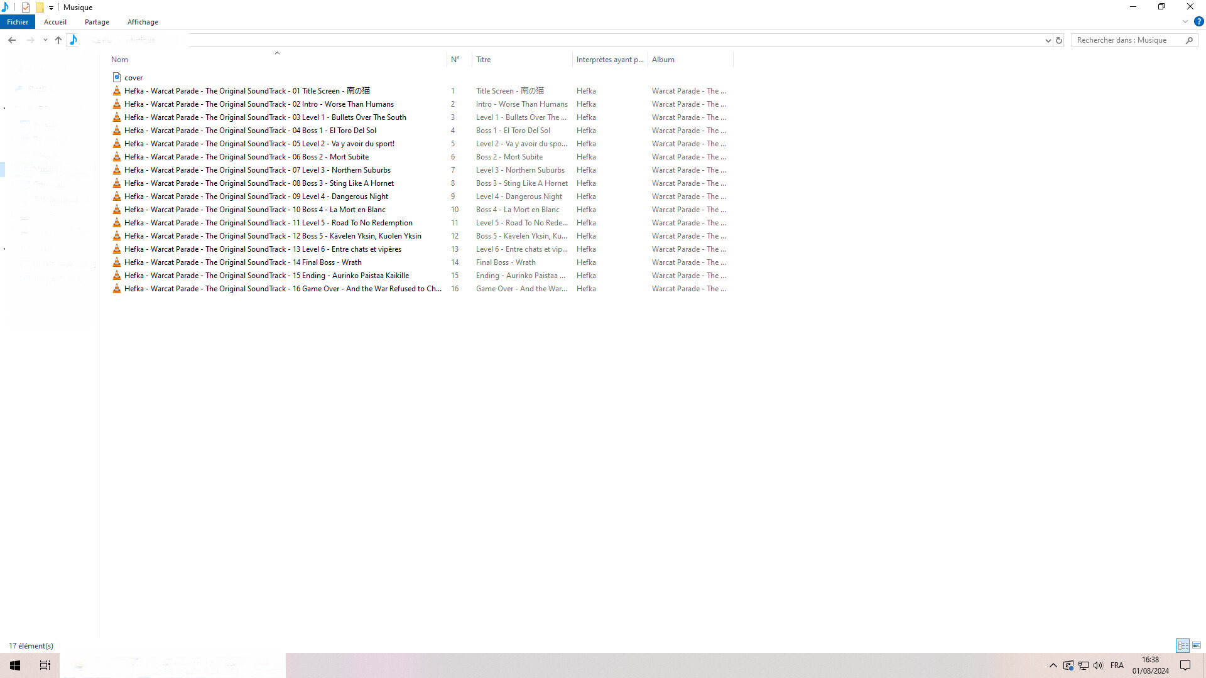Click VLC icon of 01 Title Screen track

[x=117, y=91]
